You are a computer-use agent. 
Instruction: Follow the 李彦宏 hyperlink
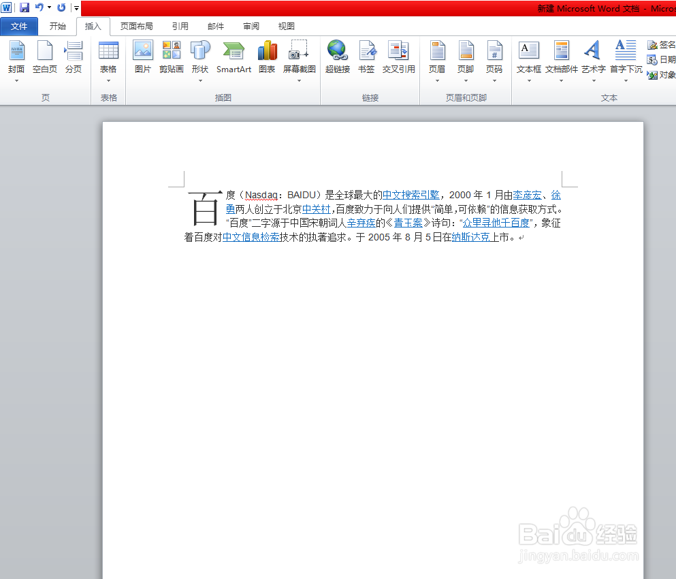coord(527,195)
